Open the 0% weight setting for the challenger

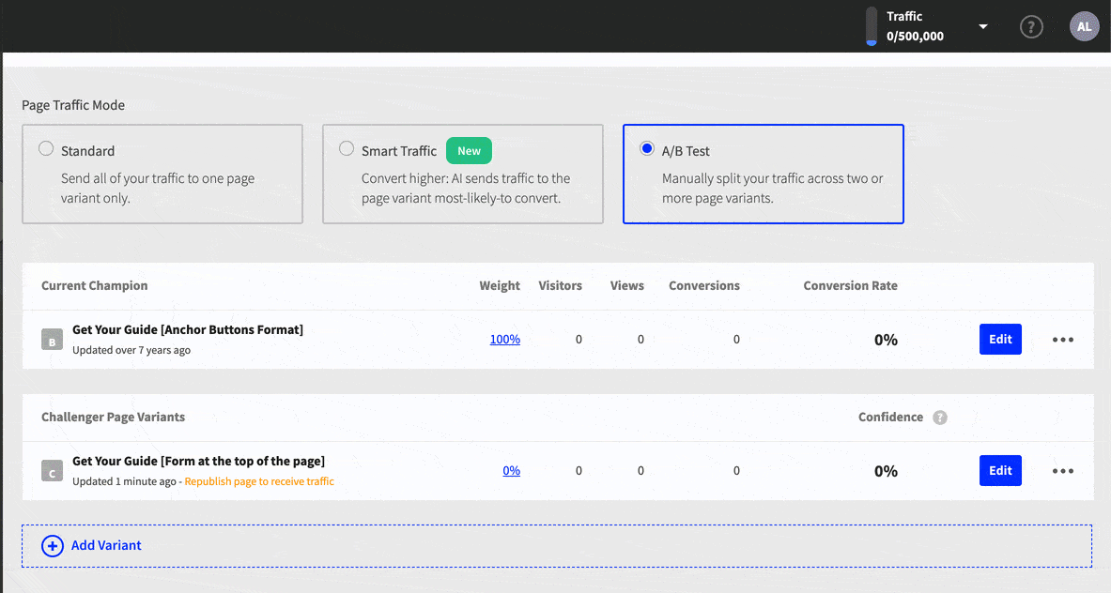click(x=511, y=470)
